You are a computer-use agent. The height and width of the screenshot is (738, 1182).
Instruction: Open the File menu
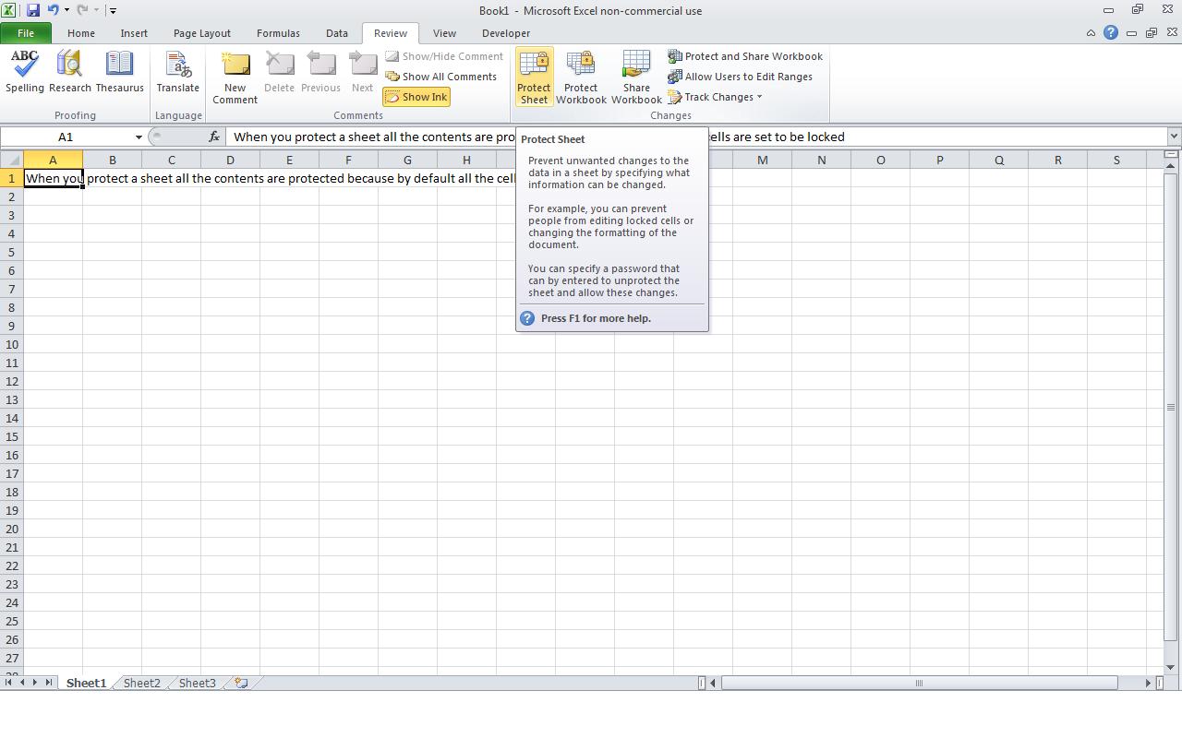pyautogui.click(x=26, y=32)
